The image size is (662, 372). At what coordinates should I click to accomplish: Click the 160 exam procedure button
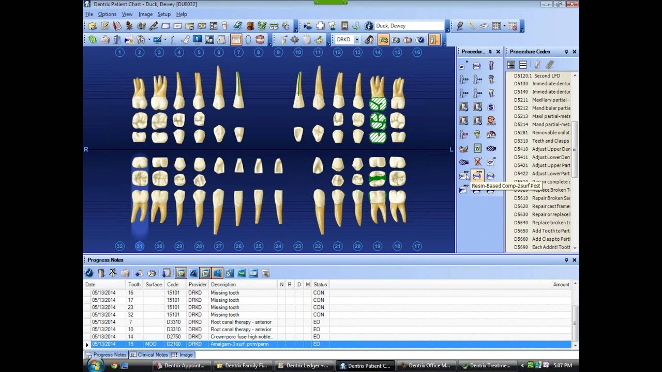[477, 93]
